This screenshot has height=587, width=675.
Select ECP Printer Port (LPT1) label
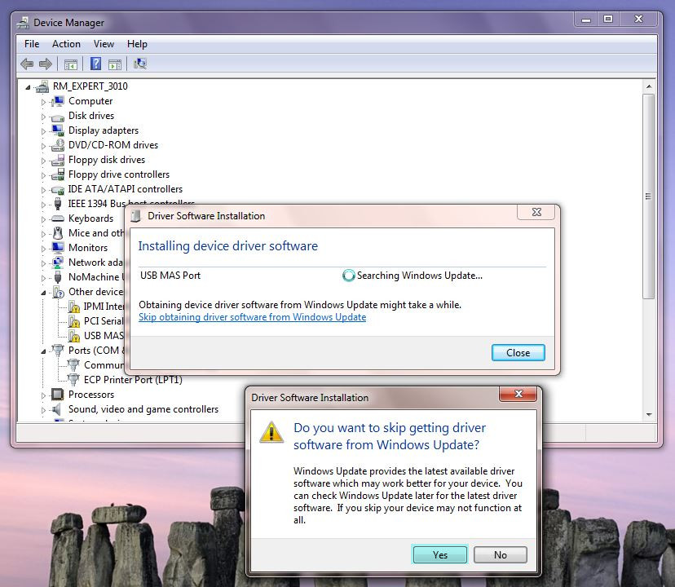click(133, 380)
